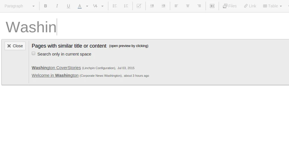Screen dimensions: 289x147
Task: Outdent the current paragraph
Action: (152, 6)
